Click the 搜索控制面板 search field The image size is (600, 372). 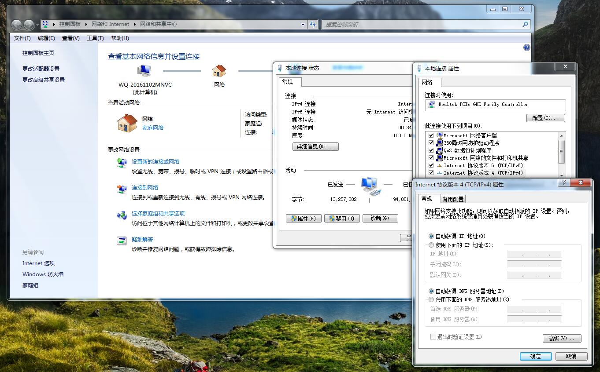pyautogui.click(x=421, y=25)
